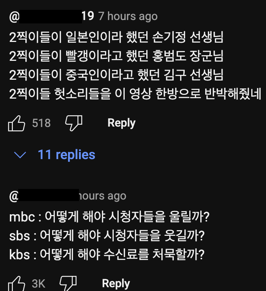Click the line starting with 'sbs :'
Screen dimensions: 266x291
click(x=107, y=236)
